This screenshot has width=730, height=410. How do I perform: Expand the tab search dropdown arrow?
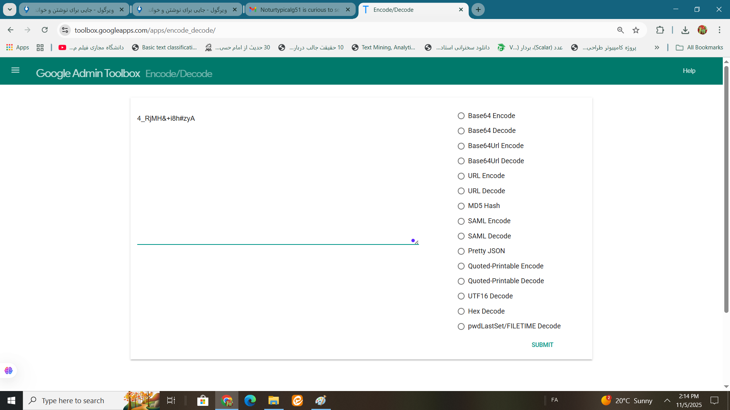(x=10, y=9)
